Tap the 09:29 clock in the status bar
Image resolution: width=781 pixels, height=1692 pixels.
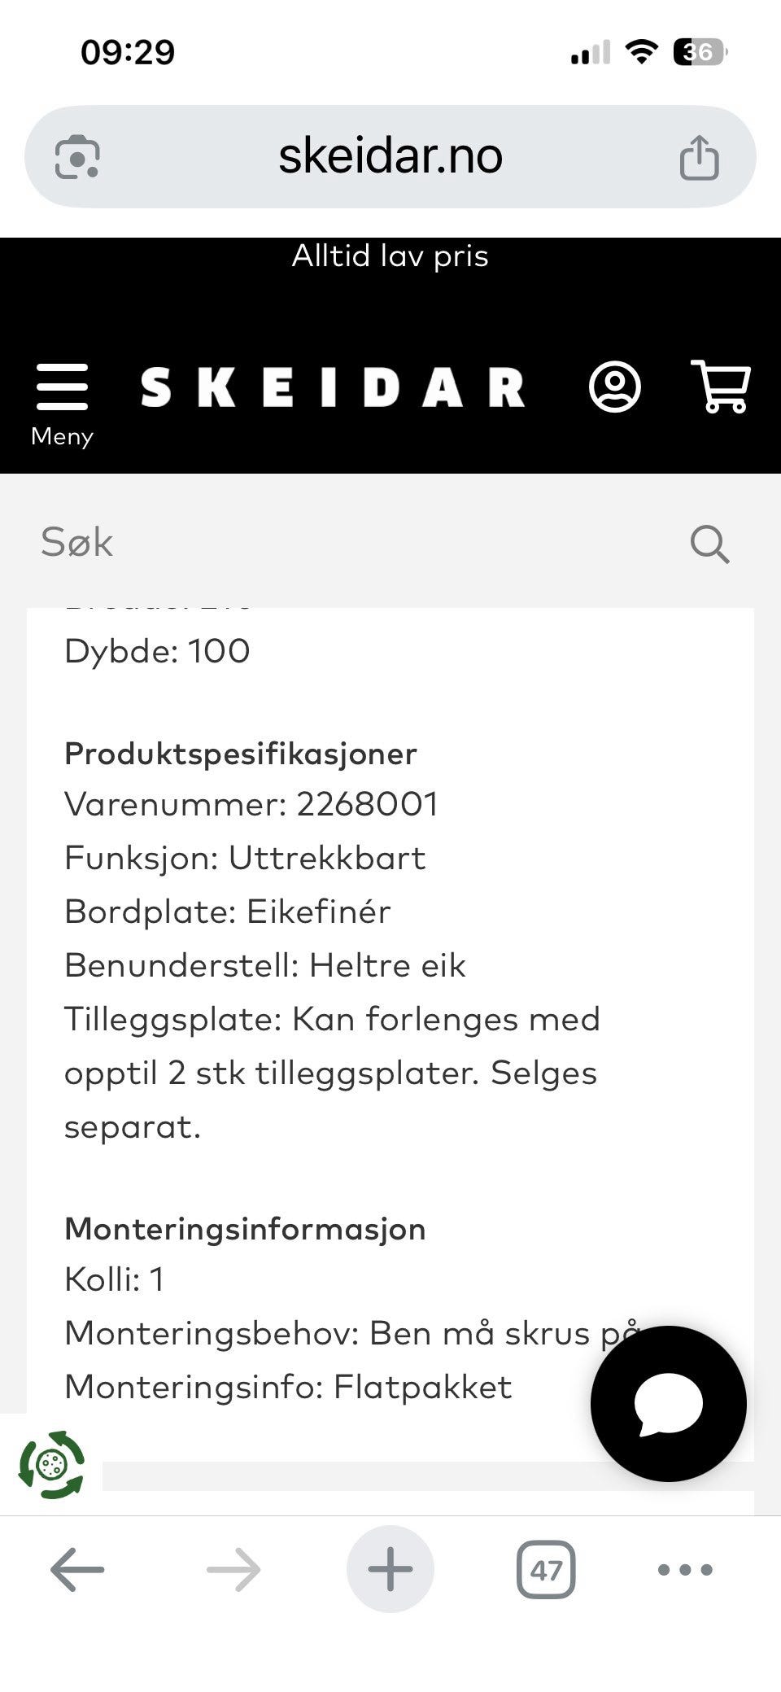[126, 52]
